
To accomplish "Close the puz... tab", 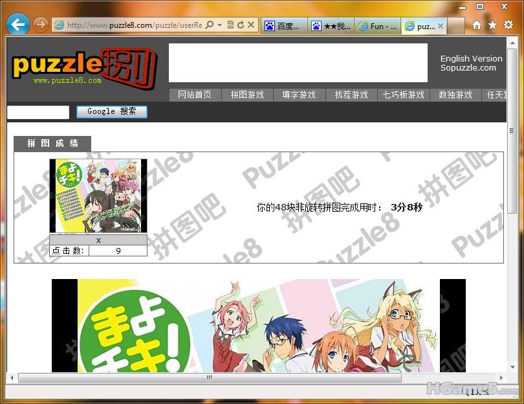I will pos(441,26).
